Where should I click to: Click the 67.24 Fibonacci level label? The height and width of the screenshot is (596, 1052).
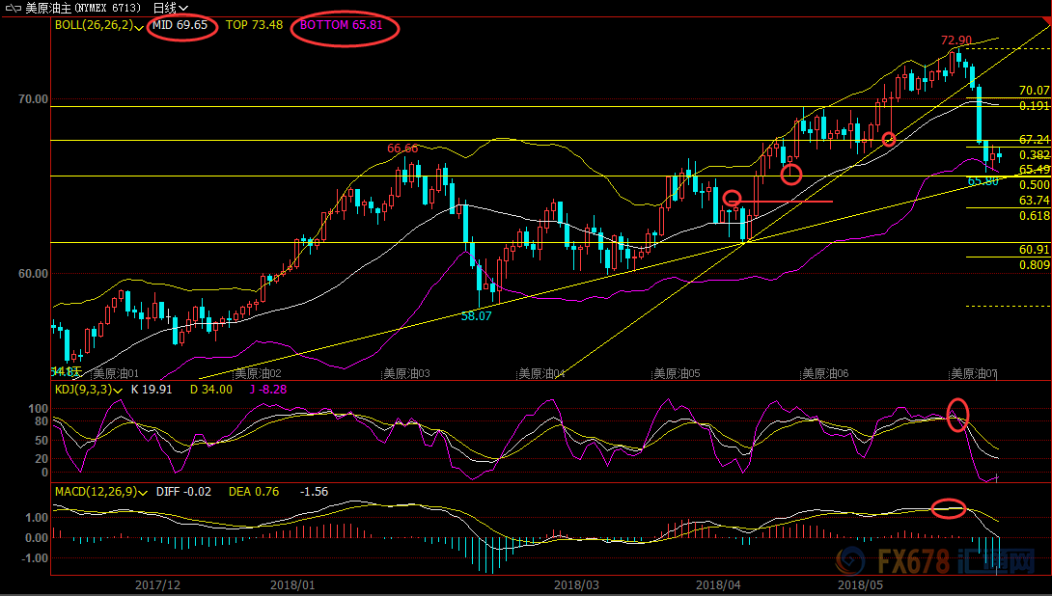click(x=1034, y=140)
